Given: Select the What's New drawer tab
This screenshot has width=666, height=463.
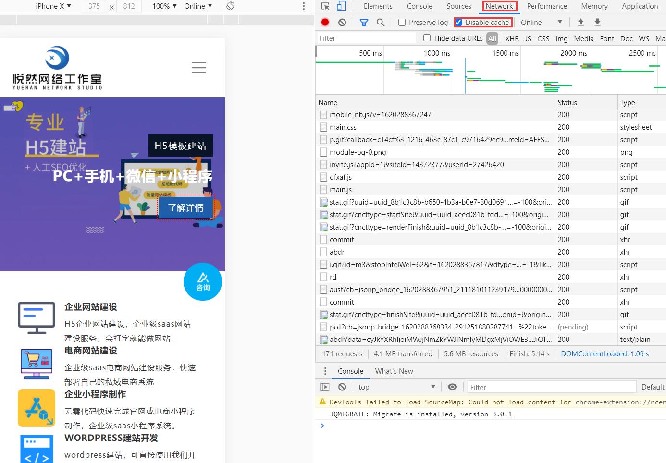Looking at the screenshot, I should [394, 371].
